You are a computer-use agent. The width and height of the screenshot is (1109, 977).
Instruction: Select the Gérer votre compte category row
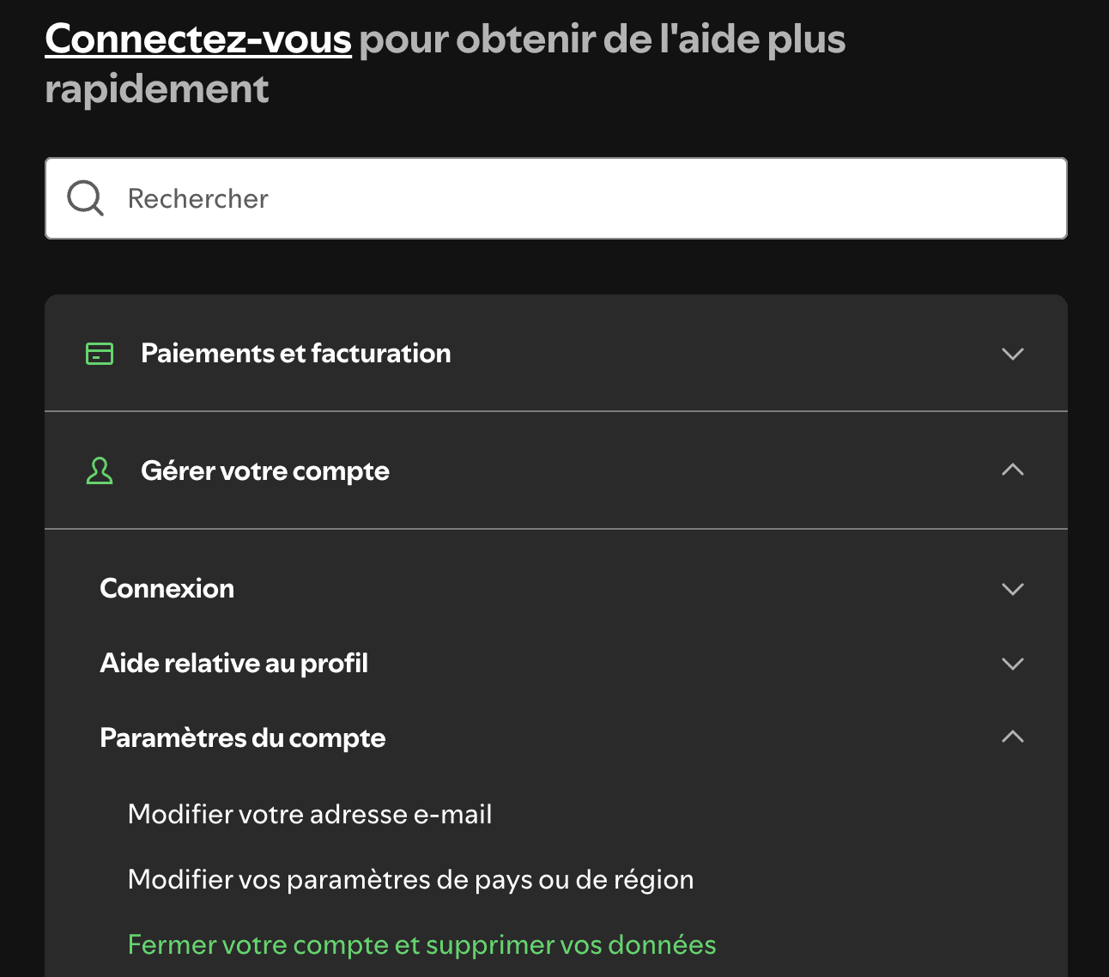coord(264,470)
